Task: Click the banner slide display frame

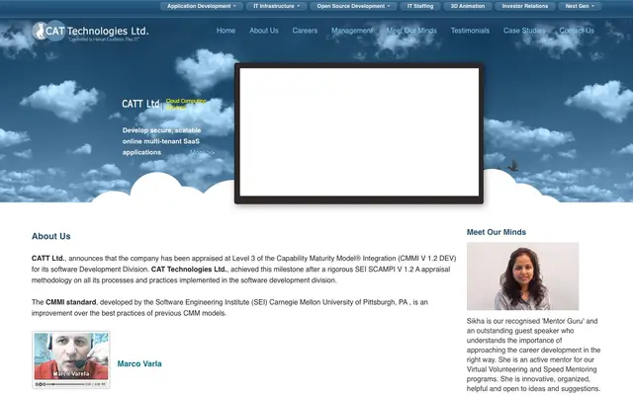Action: coord(359,133)
